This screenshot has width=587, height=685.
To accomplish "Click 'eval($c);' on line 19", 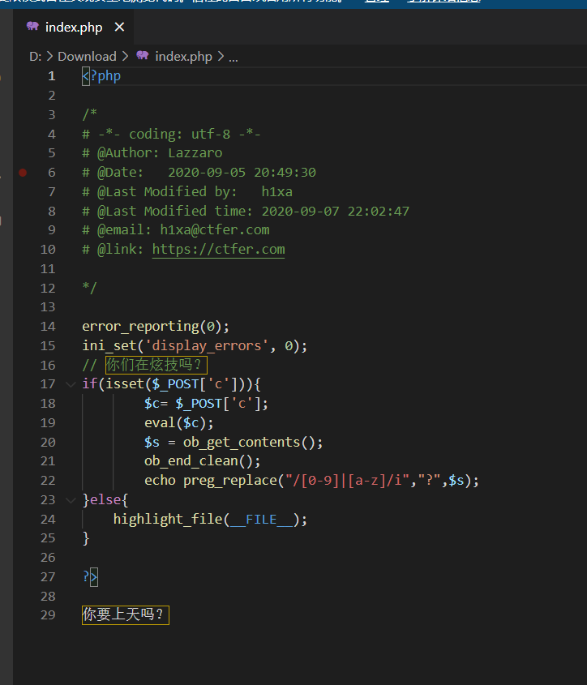I will [x=179, y=423].
